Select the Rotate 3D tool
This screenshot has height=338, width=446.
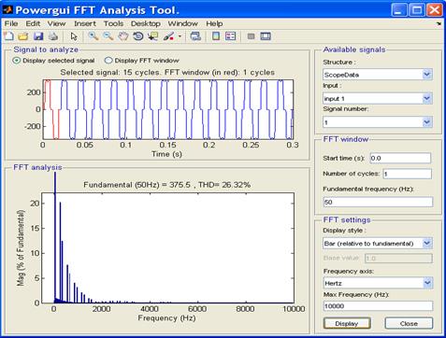pos(138,36)
